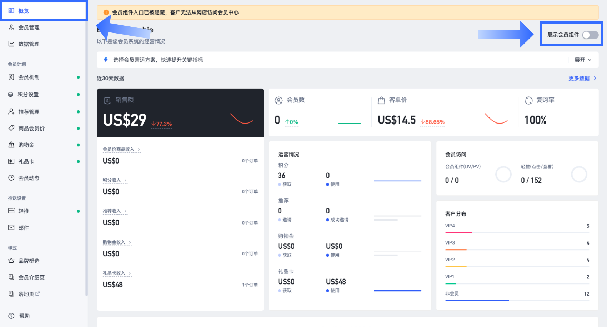Click the US$48 礼品卡 使用 value
Screen dimensions: 607x327
(x=336, y=282)
